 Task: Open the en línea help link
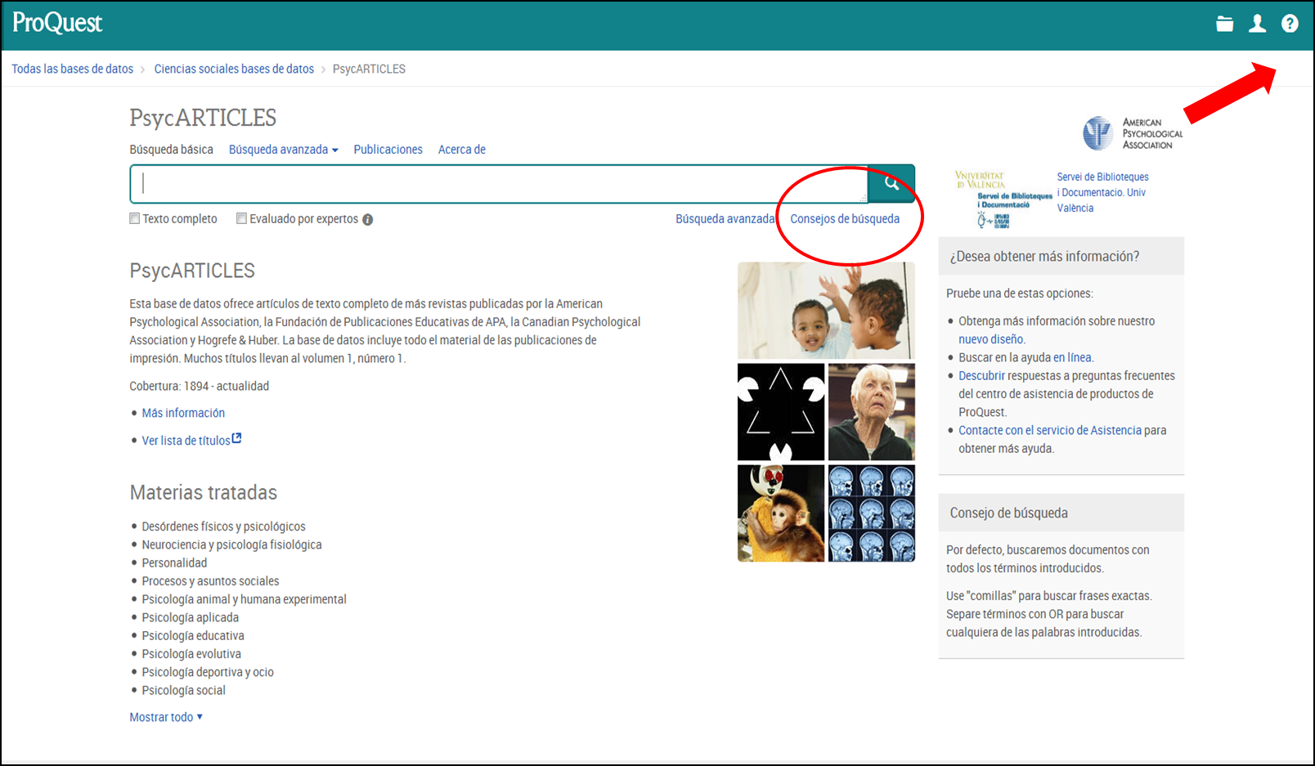tap(1072, 357)
